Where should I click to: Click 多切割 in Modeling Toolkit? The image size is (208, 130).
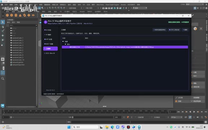(x=182, y=97)
